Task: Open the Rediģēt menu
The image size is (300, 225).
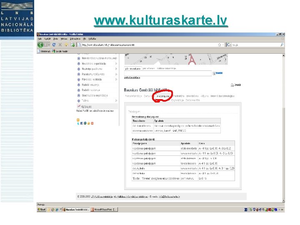Action: coord(47,39)
